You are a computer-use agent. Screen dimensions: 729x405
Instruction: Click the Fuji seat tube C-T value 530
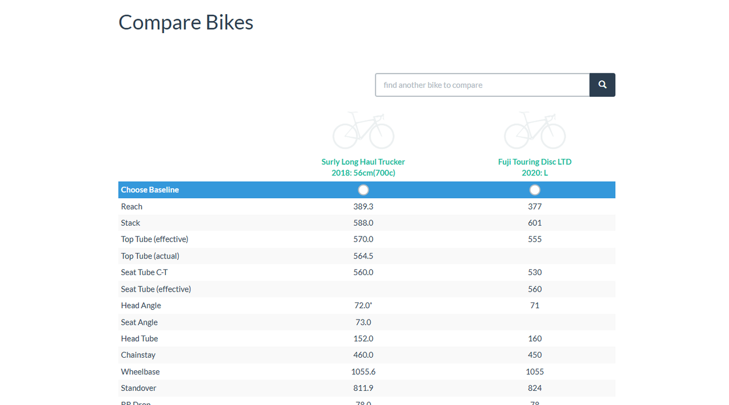(535, 272)
